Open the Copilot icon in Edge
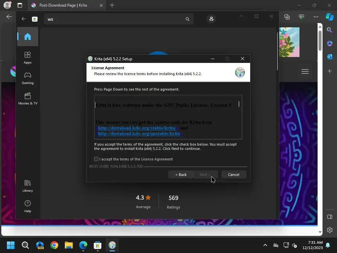The height and width of the screenshot is (253, 337). 329,17
